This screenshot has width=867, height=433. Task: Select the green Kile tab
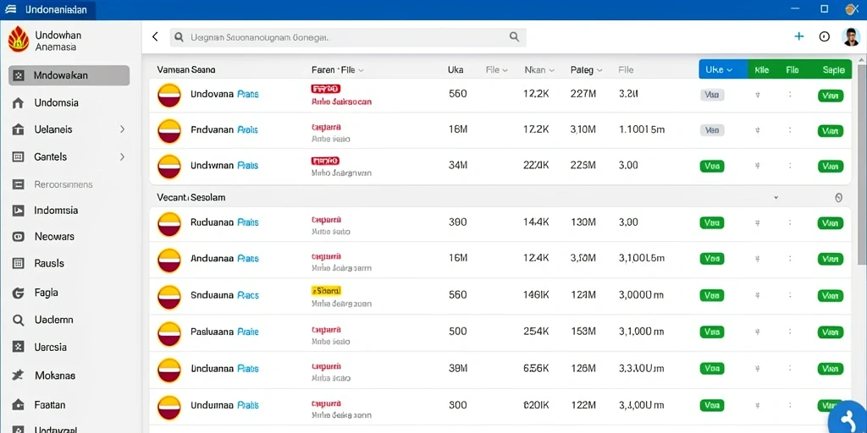pos(761,70)
